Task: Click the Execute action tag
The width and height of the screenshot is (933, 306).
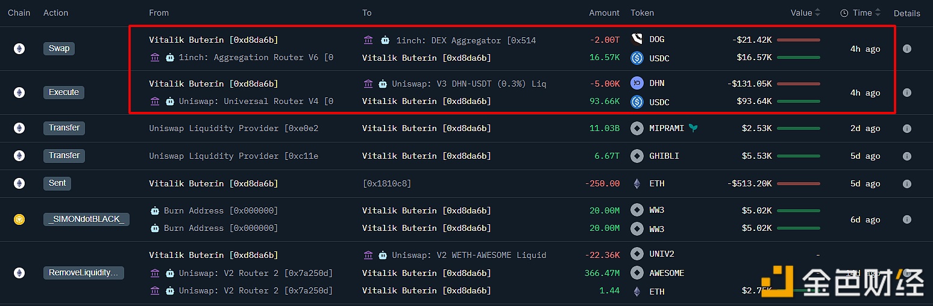Action: click(64, 93)
